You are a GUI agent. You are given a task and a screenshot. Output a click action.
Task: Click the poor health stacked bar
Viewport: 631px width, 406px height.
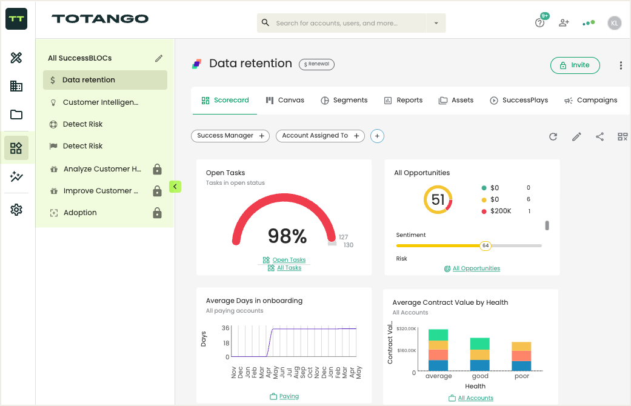[x=521, y=356]
